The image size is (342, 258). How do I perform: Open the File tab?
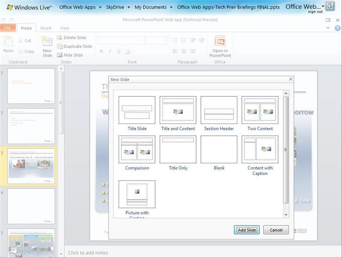(7, 28)
